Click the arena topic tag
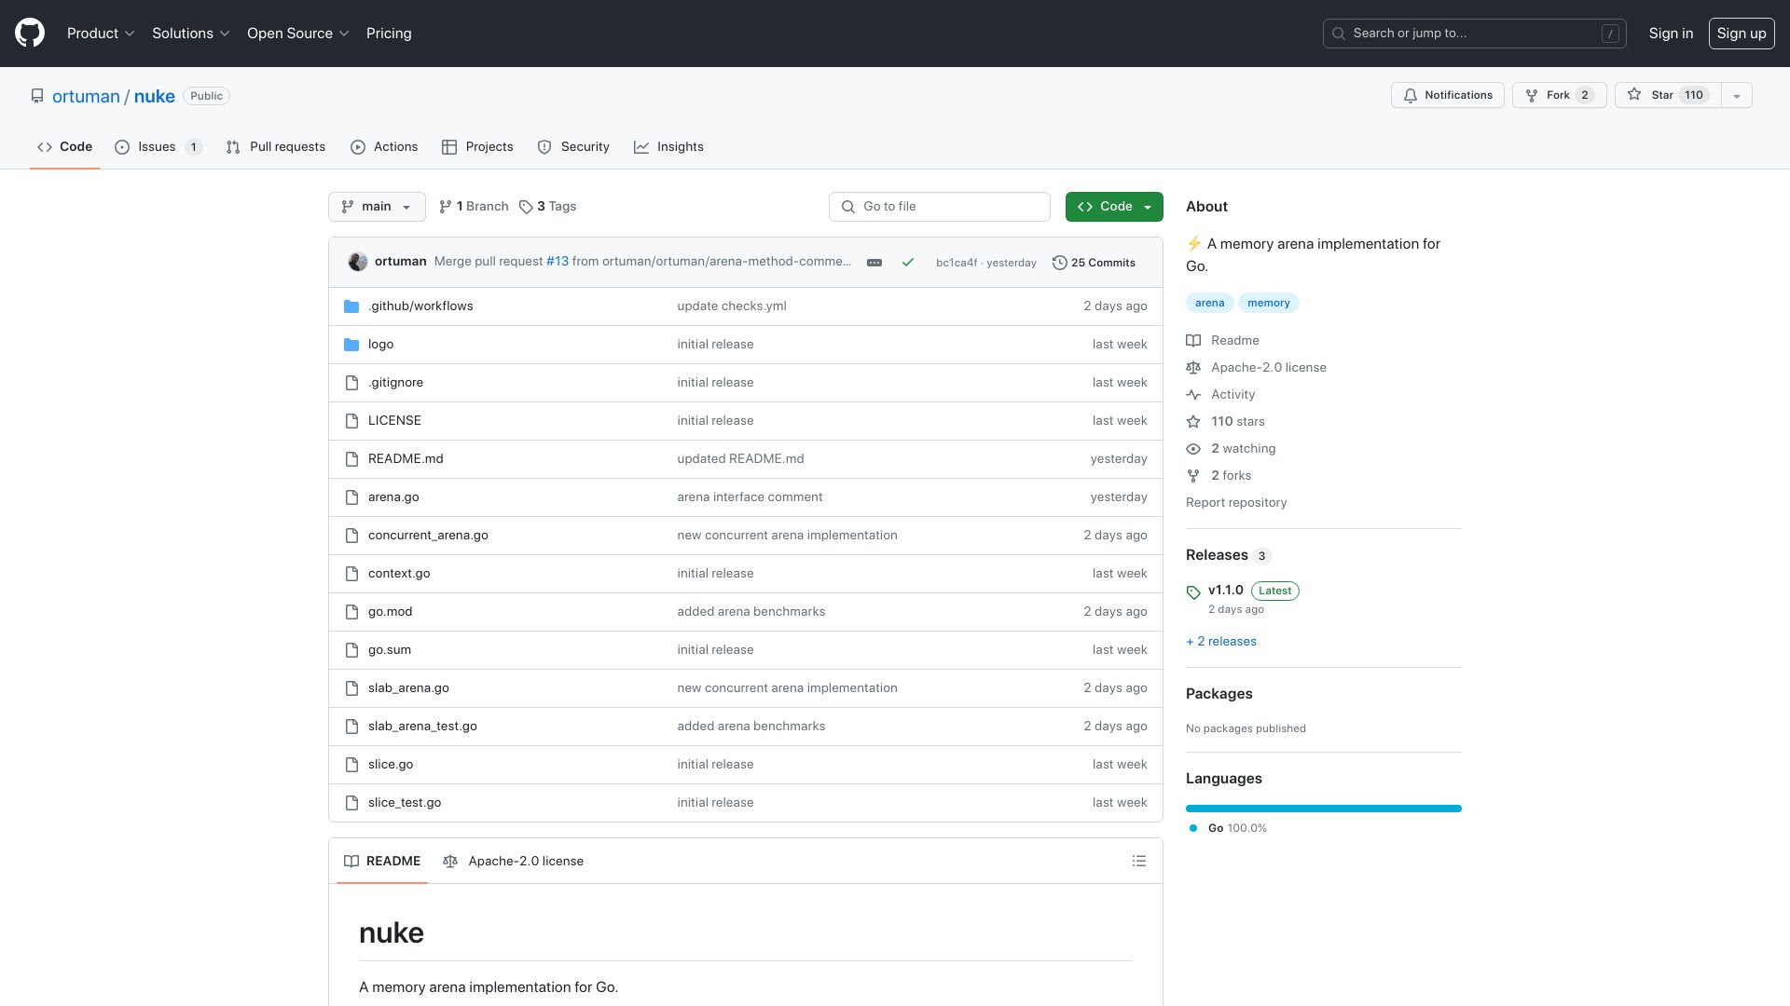Viewport: 1790px width, 1006px height. pyautogui.click(x=1209, y=303)
